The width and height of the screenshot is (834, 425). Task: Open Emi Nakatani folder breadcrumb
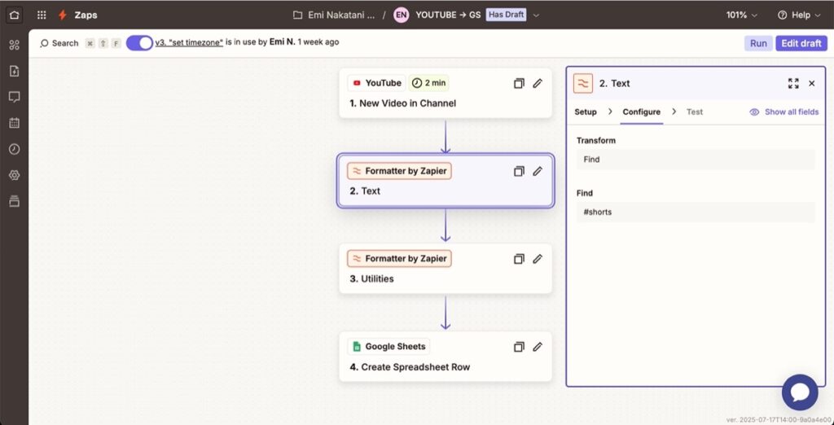pyautogui.click(x=341, y=15)
